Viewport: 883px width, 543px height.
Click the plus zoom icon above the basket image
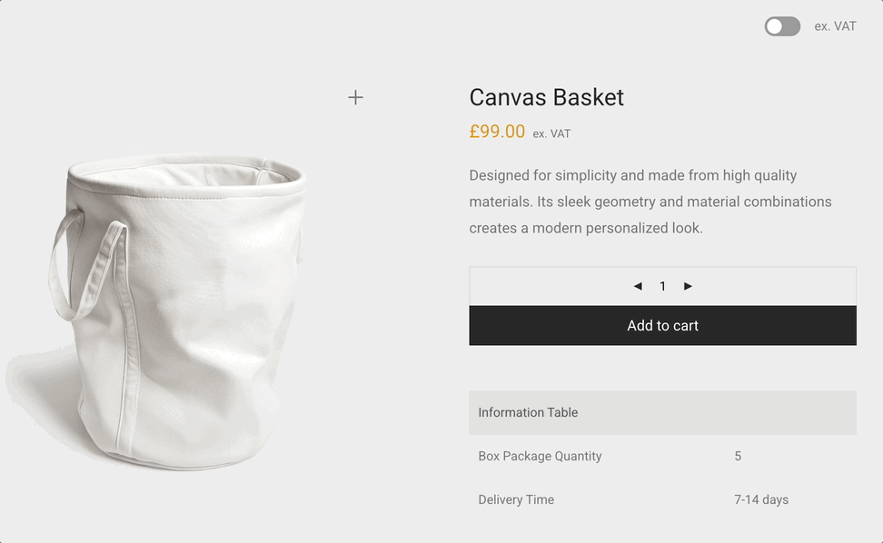[x=355, y=97]
